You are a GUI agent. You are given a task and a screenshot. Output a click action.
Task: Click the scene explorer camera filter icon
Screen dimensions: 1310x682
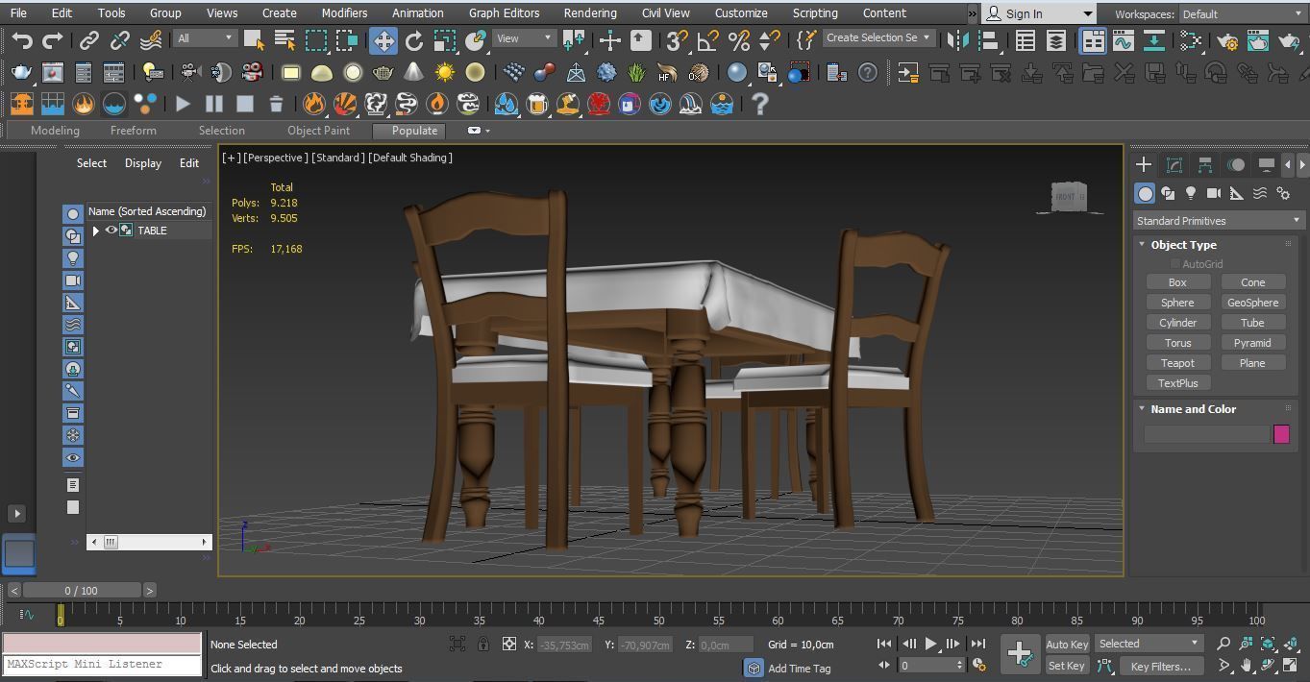tap(73, 280)
